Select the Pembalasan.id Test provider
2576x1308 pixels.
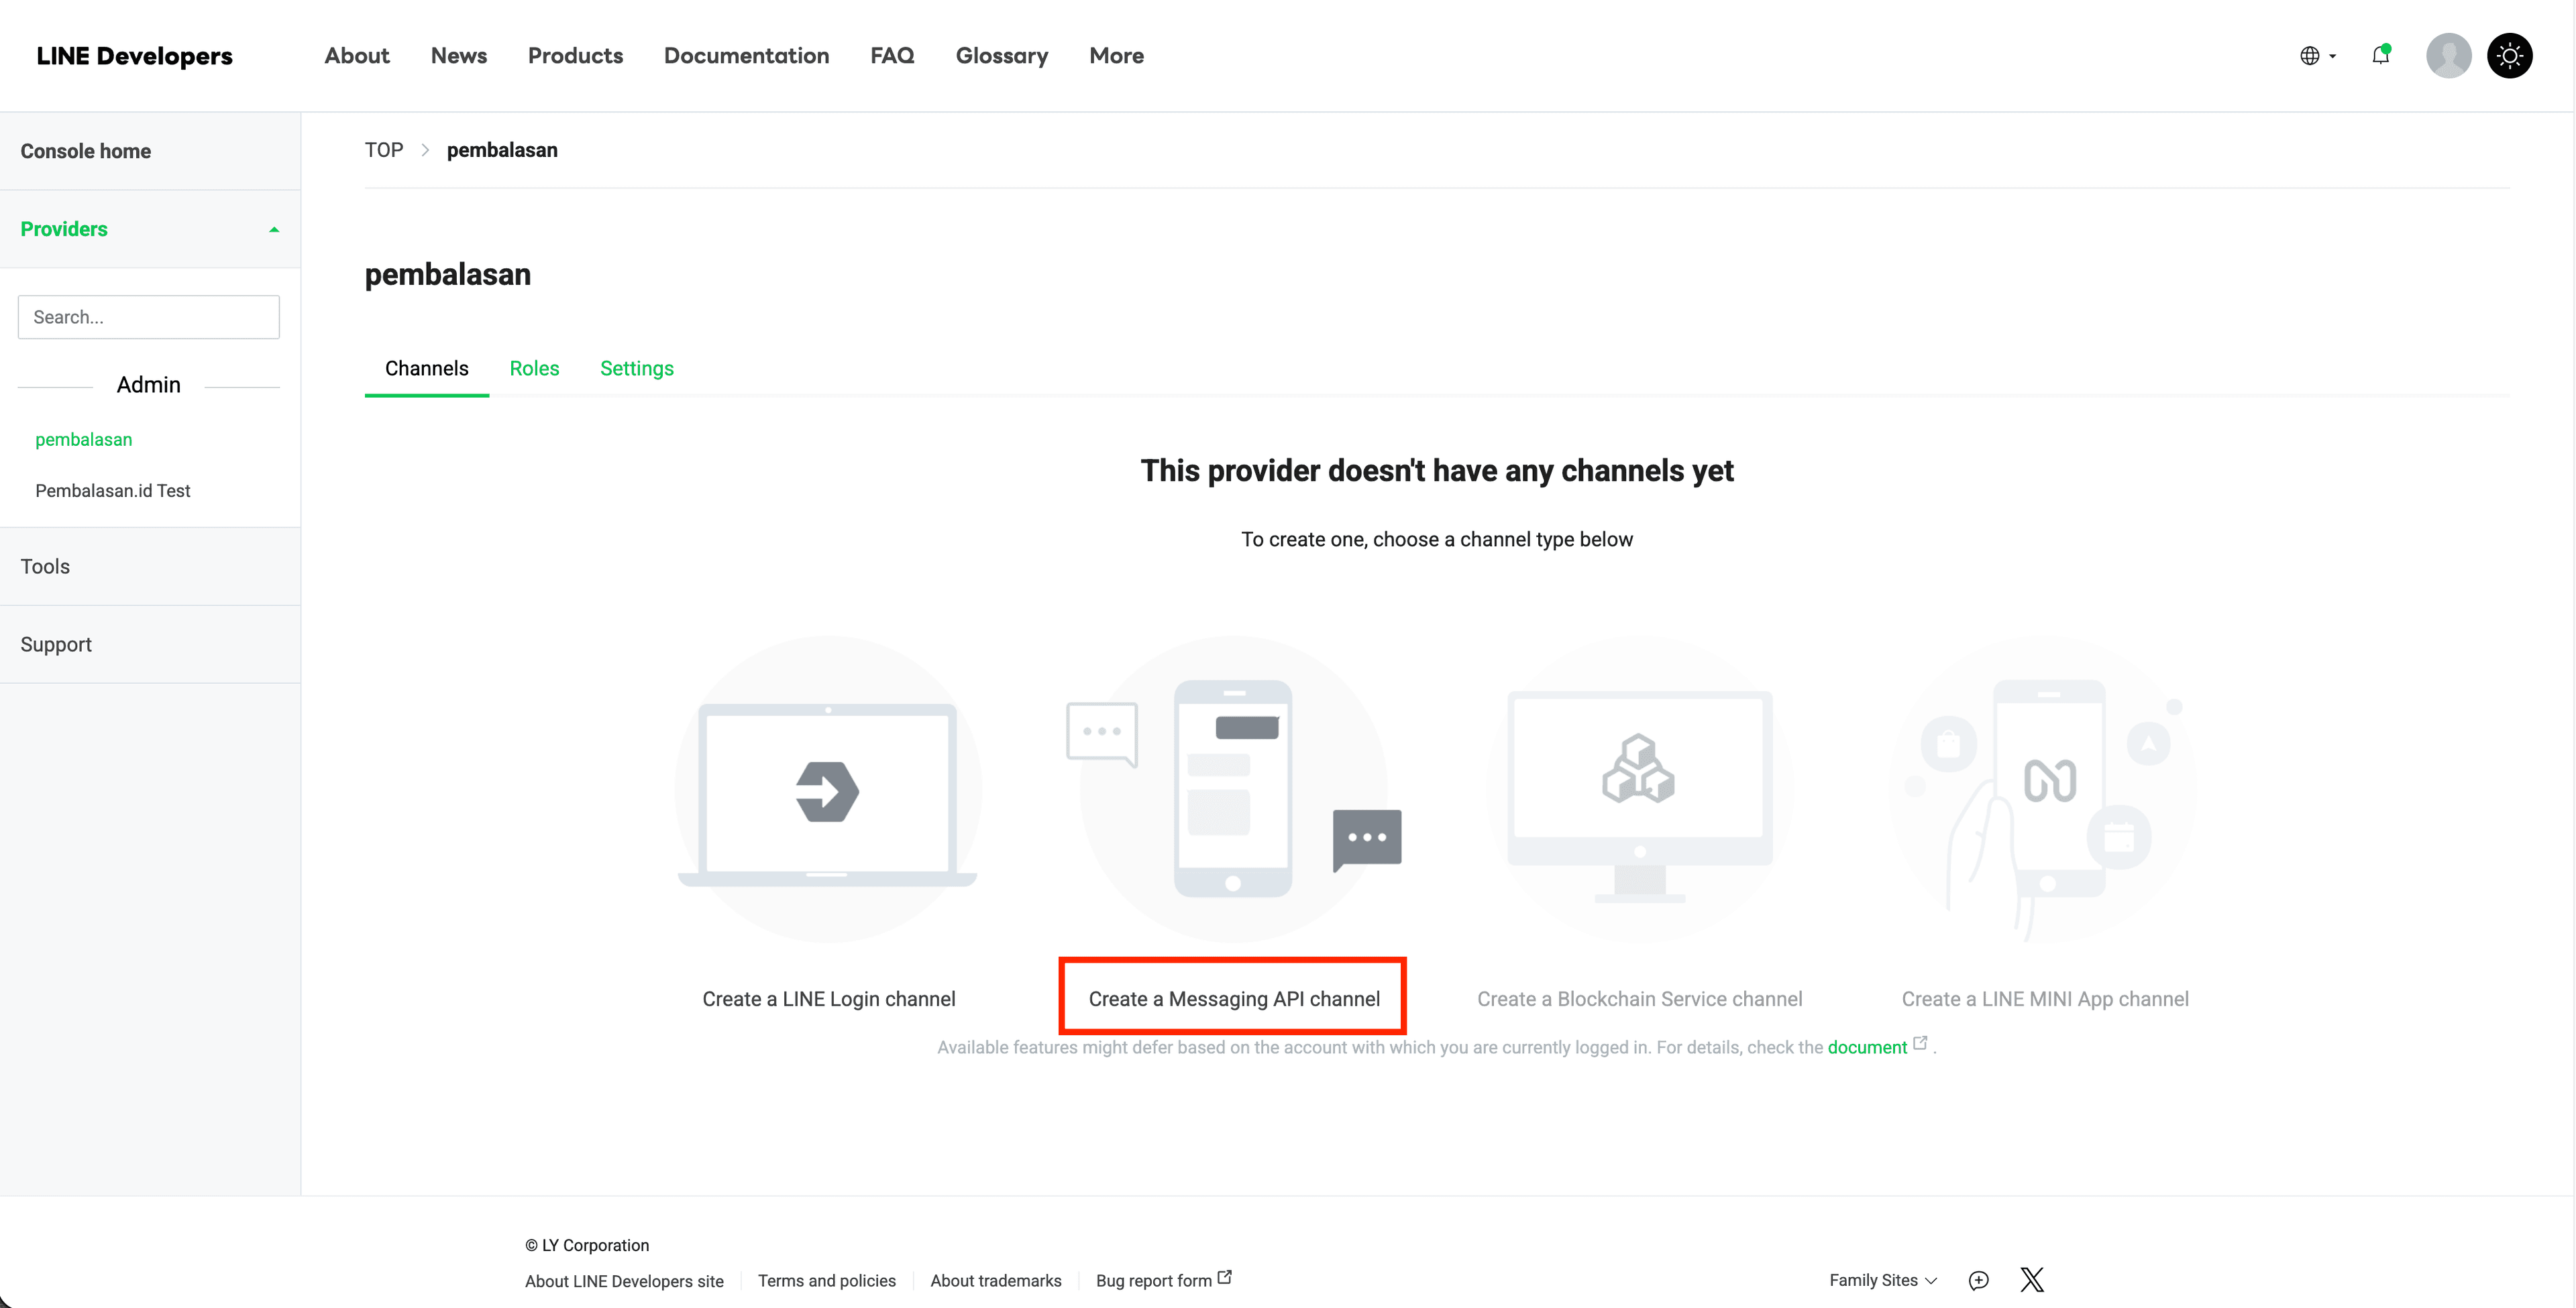click(113, 491)
